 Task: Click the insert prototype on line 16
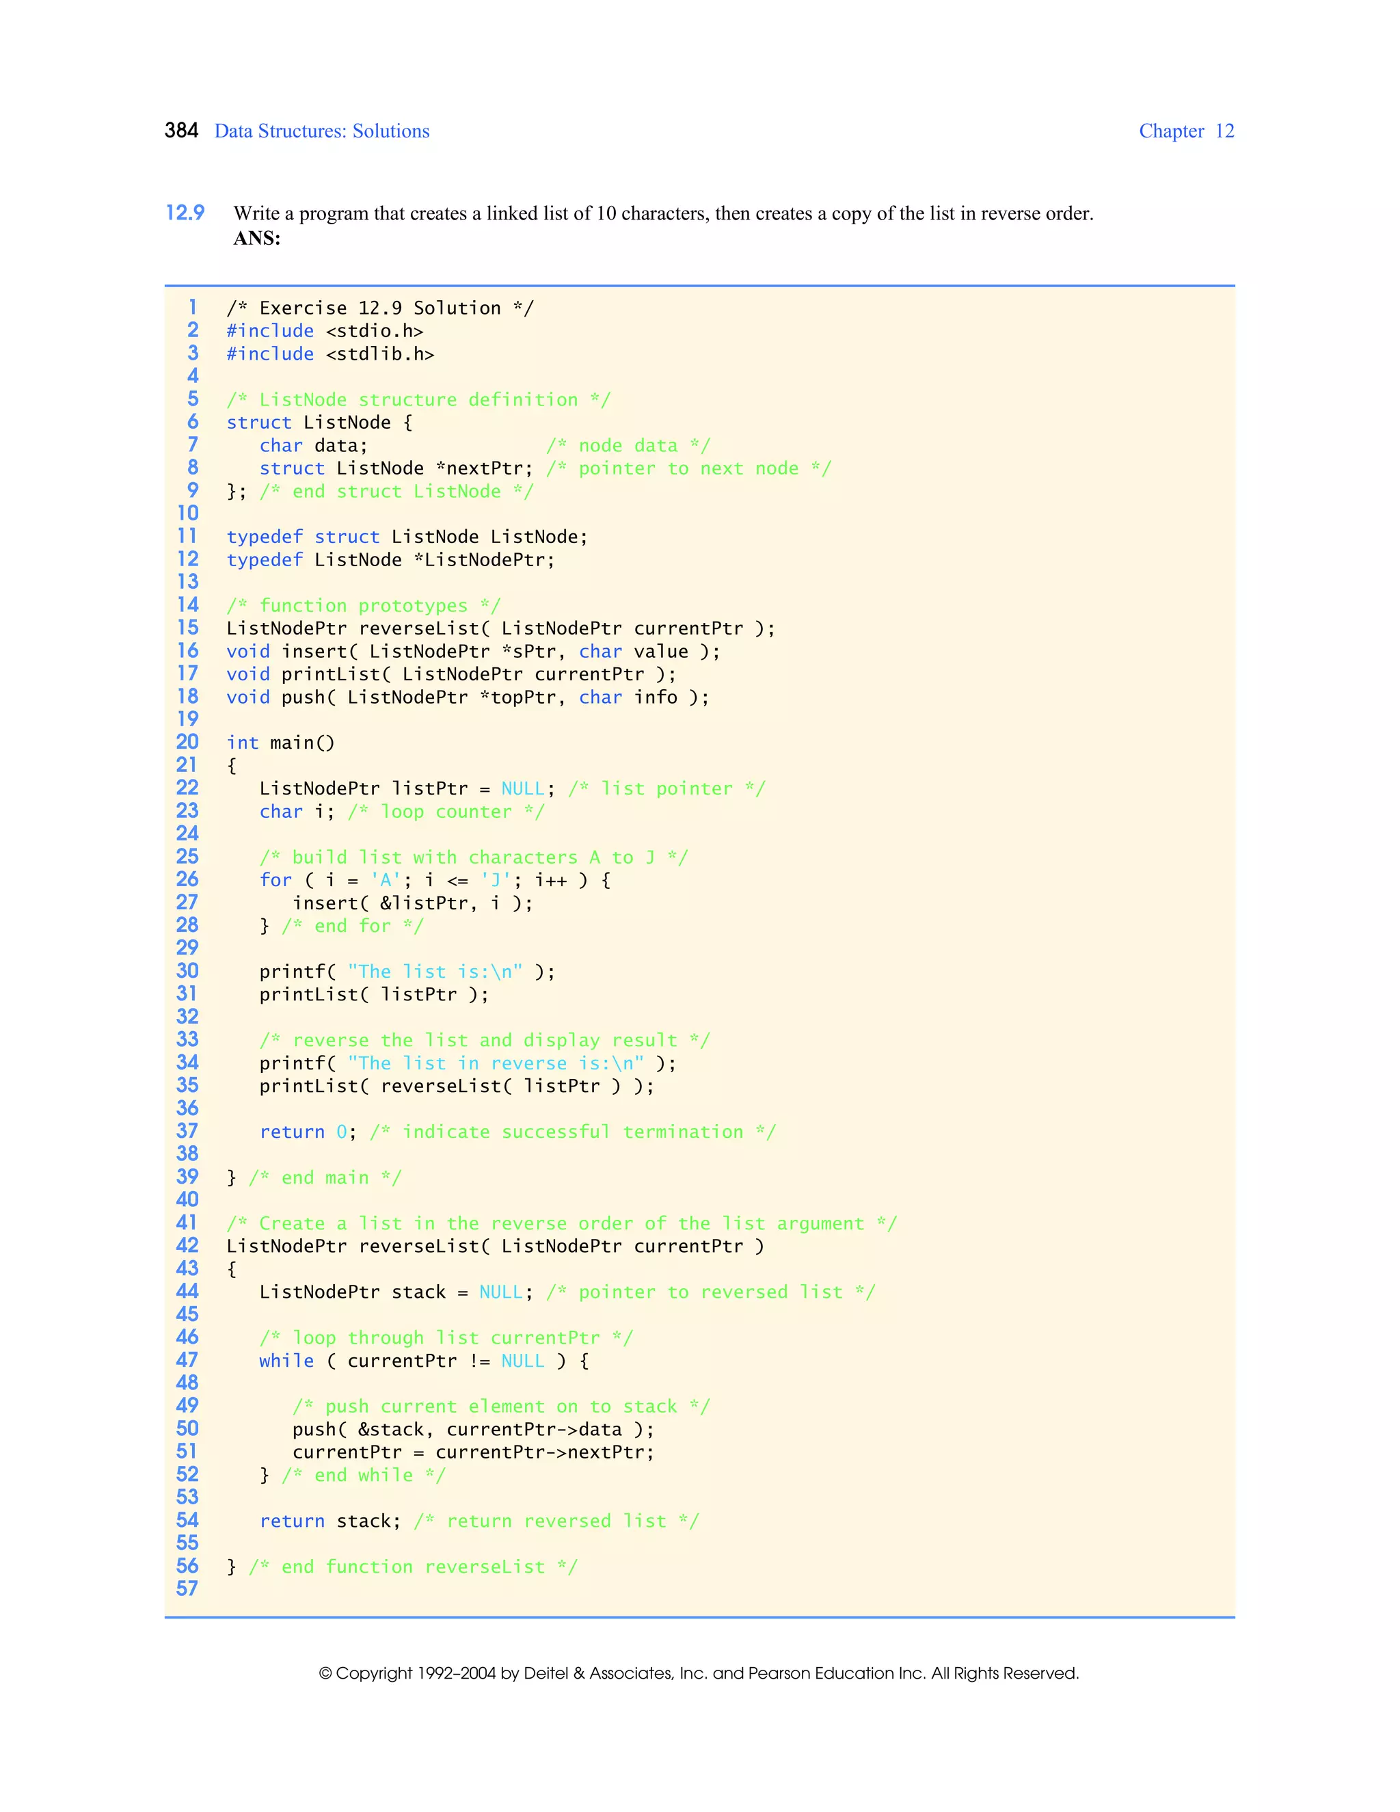pyautogui.click(x=474, y=651)
